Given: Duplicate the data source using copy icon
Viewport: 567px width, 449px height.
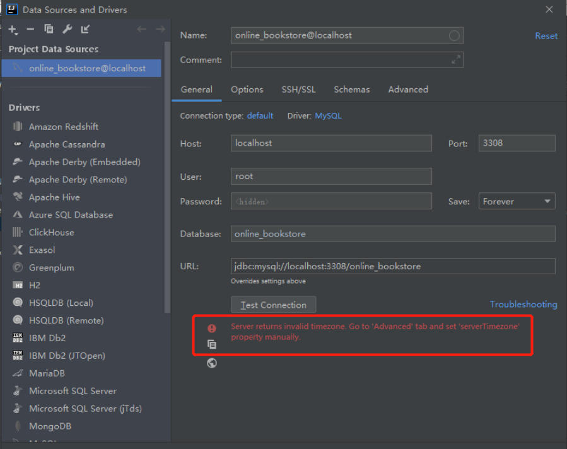Looking at the screenshot, I should (49, 29).
